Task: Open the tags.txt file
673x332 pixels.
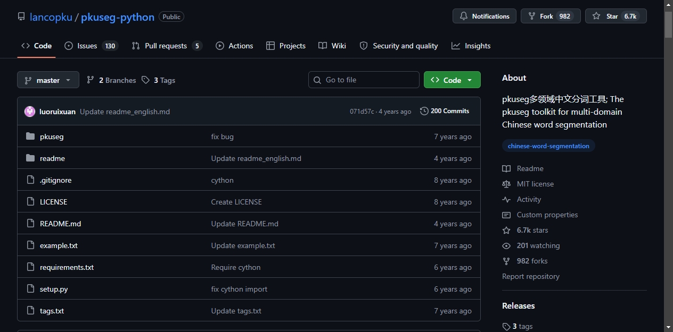Action: (x=52, y=311)
